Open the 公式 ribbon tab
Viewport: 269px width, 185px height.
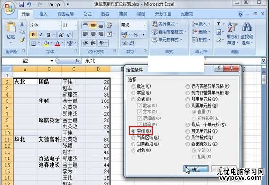87,14
